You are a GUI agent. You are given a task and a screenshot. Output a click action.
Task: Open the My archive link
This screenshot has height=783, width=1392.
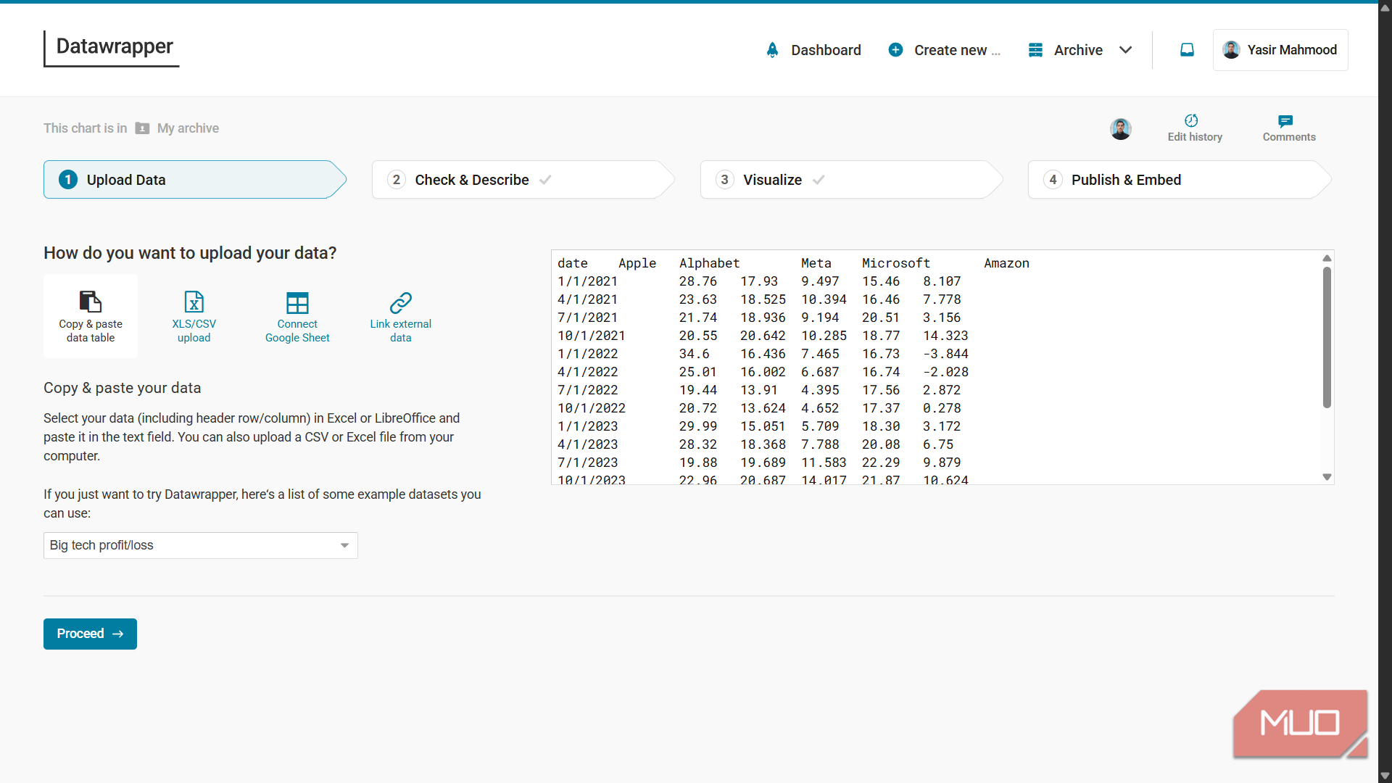point(188,128)
